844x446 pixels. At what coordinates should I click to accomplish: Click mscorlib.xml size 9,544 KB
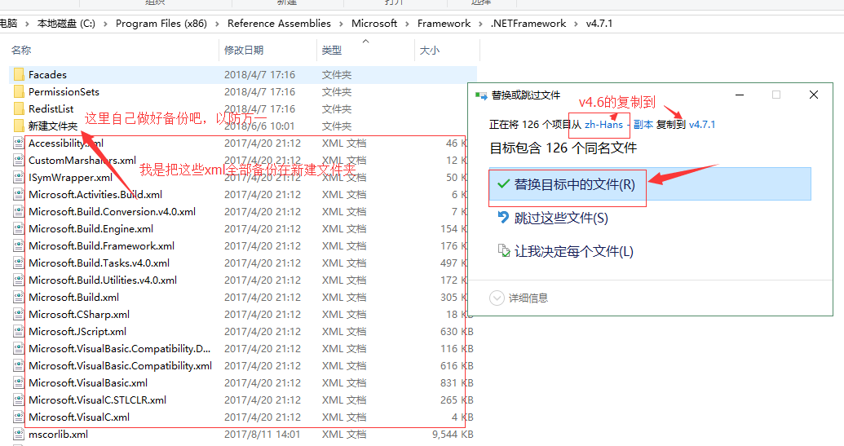(x=453, y=434)
